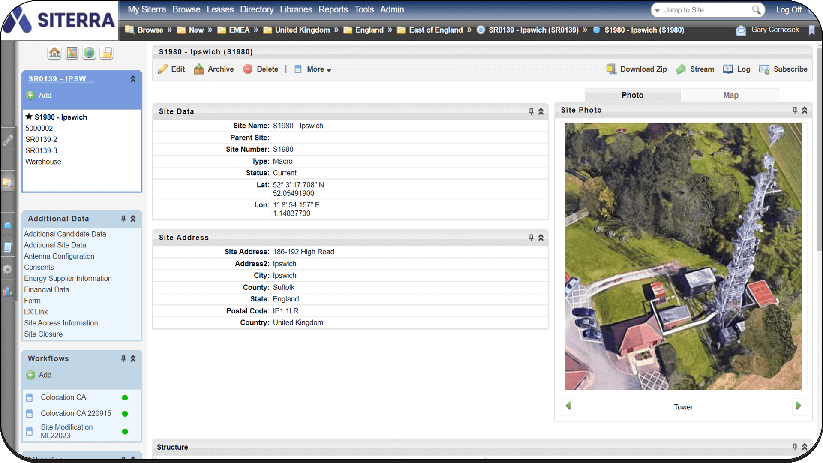Image resolution: width=823 pixels, height=463 pixels.
Task: Open Antenna Configuration link
Action: [x=59, y=256]
